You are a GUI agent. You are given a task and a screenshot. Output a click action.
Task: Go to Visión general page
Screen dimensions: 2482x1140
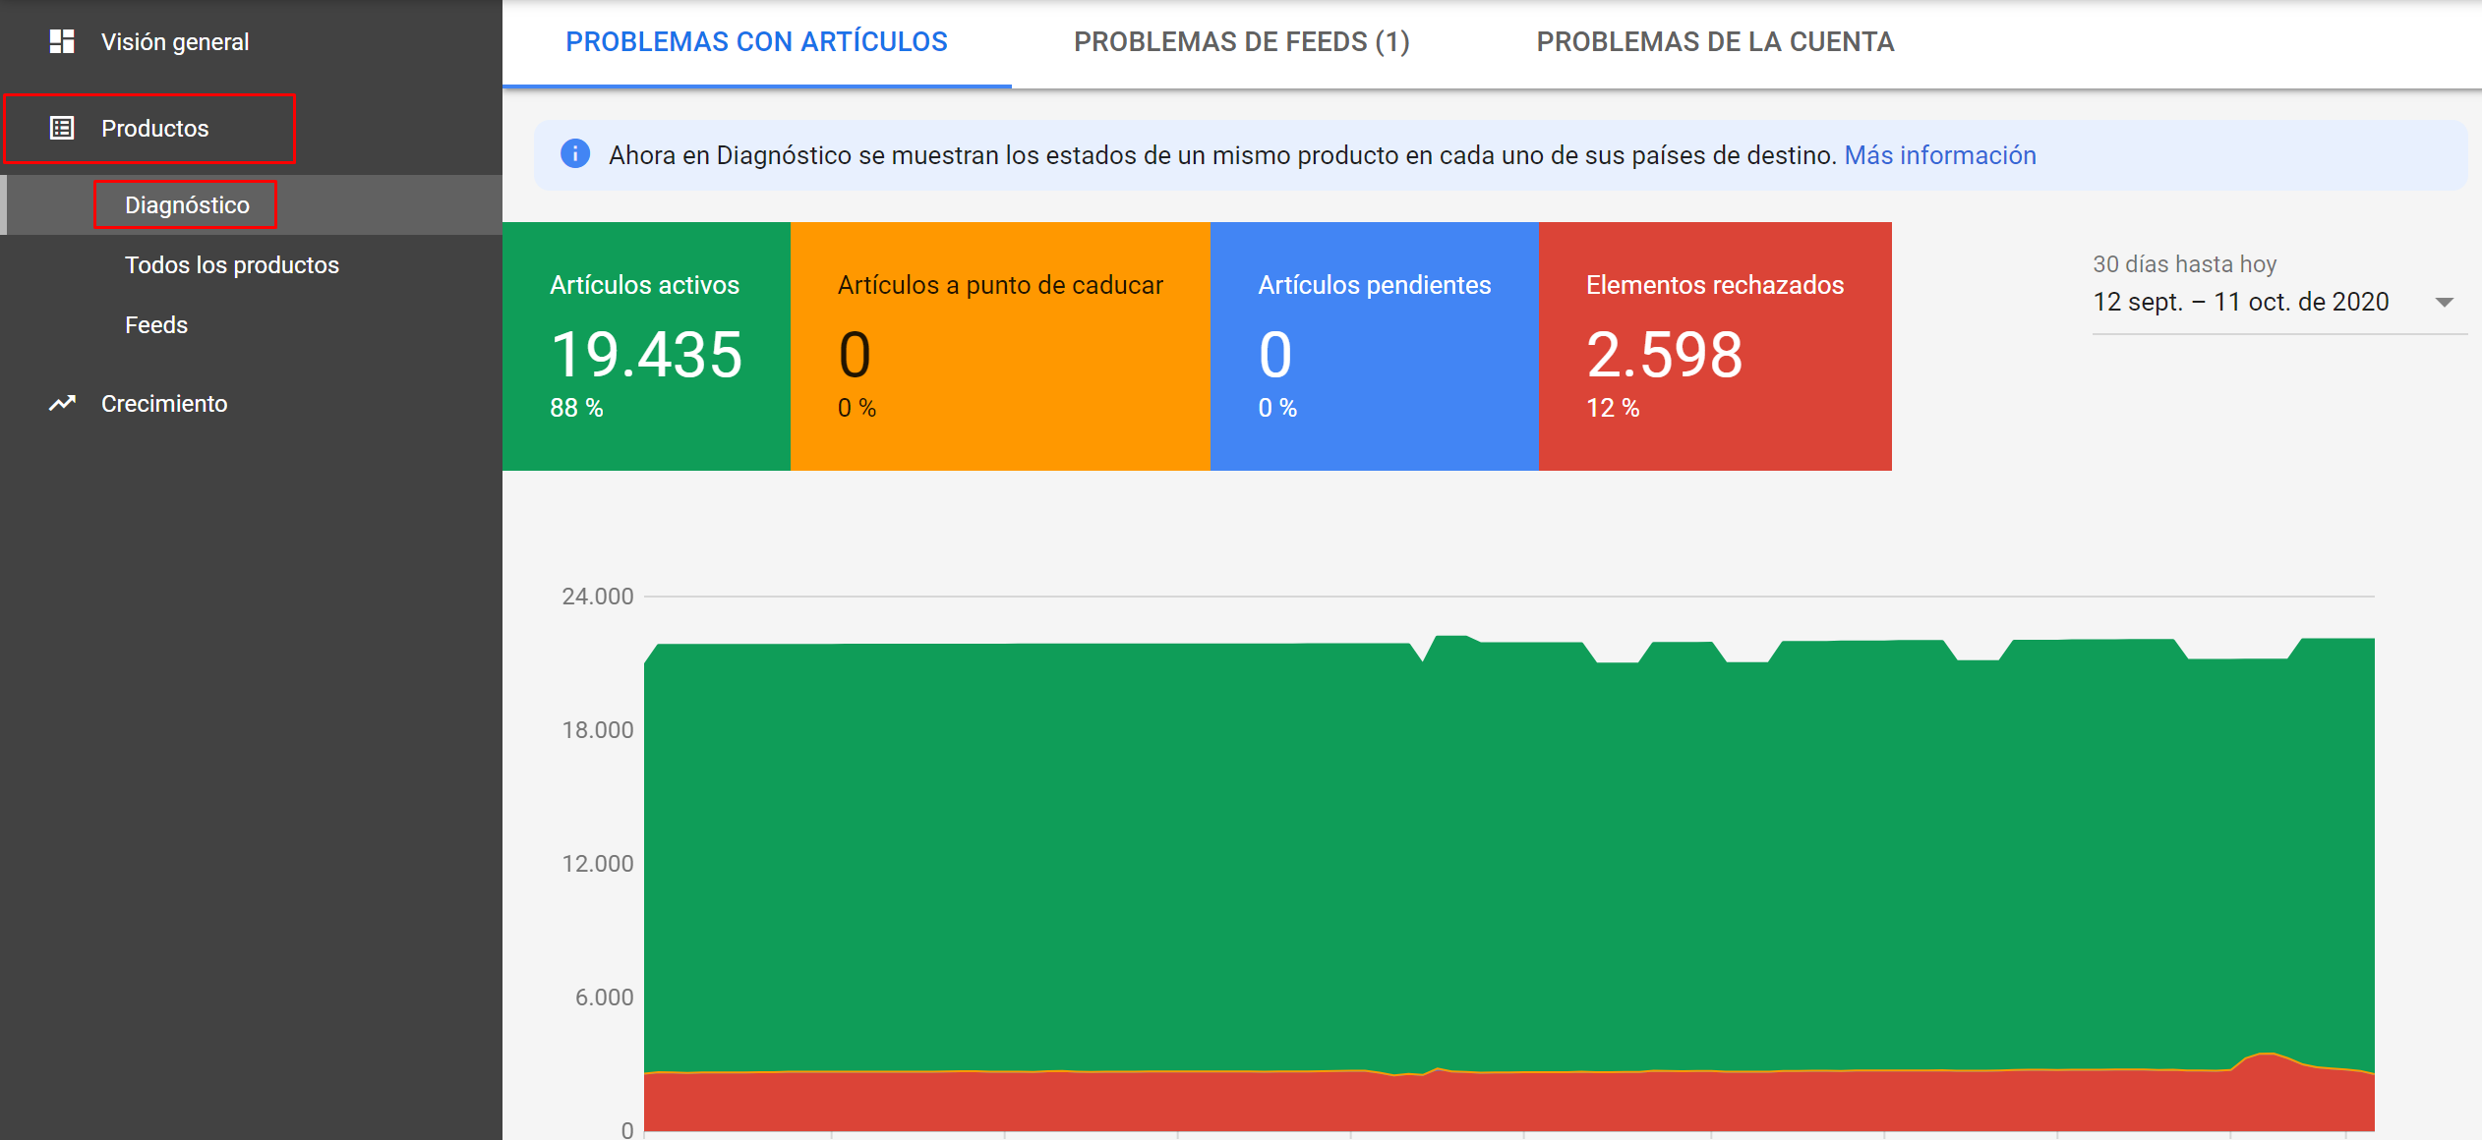pyautogui.click(x=175, y=42)
